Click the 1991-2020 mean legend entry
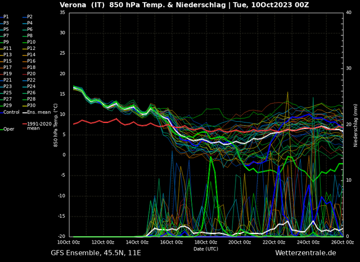360x262 pixels. pyautogui.click(x=37, y=126)
